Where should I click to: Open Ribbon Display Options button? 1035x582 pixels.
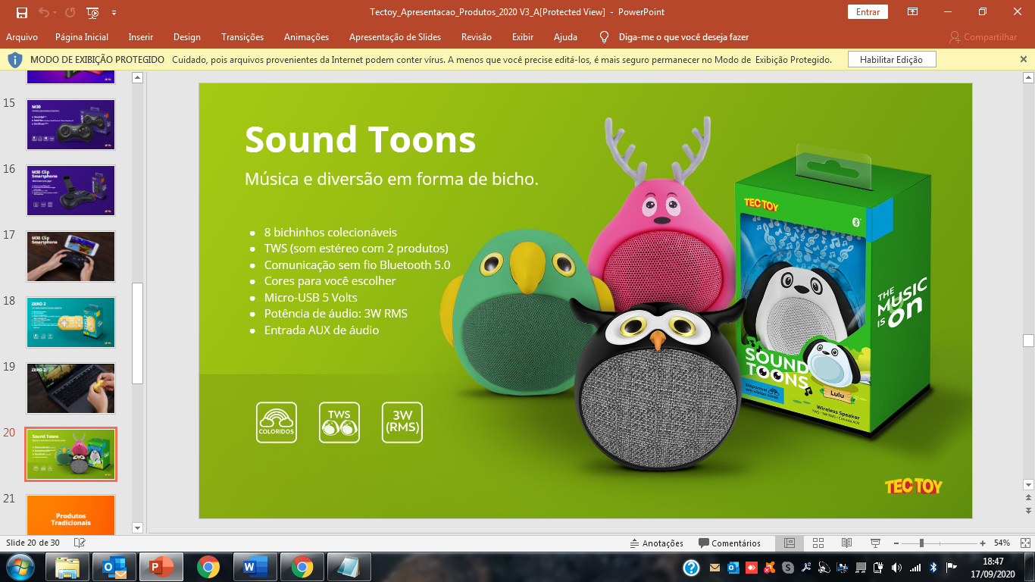click(x=913, y=12)
